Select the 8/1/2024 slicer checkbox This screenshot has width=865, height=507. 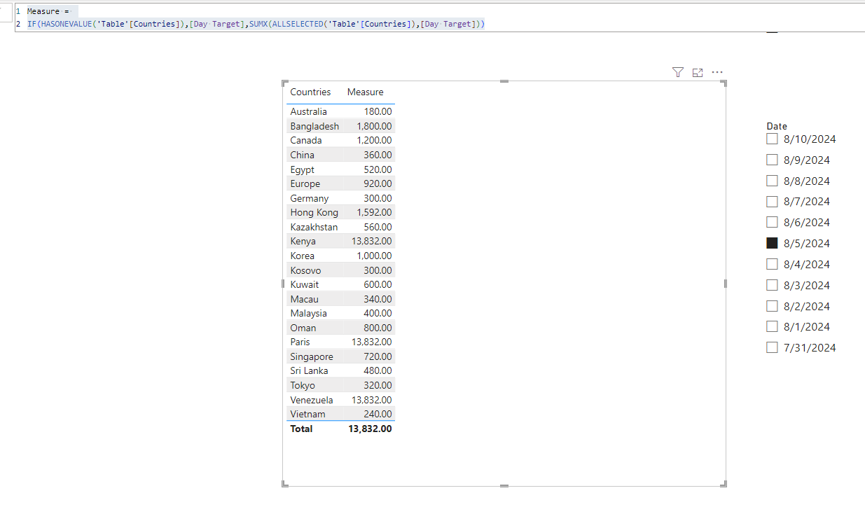click(772, 326)
